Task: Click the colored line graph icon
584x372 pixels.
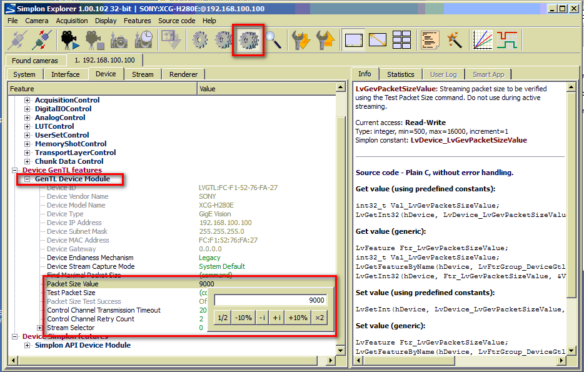Action: coord(482,41)
